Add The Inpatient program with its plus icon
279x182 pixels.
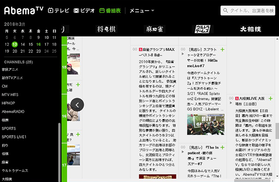[x=222, y=147]
